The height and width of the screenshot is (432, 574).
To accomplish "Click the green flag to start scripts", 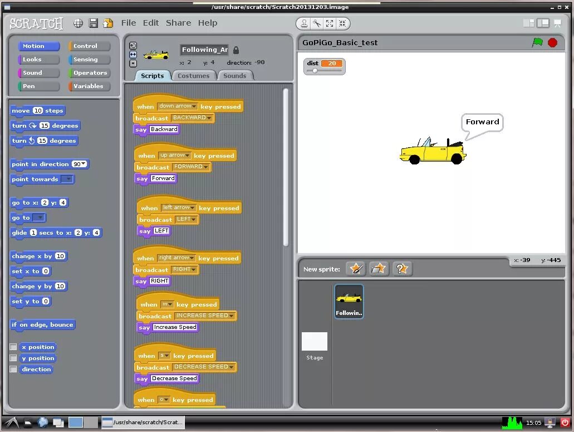I will coord(537,42).
